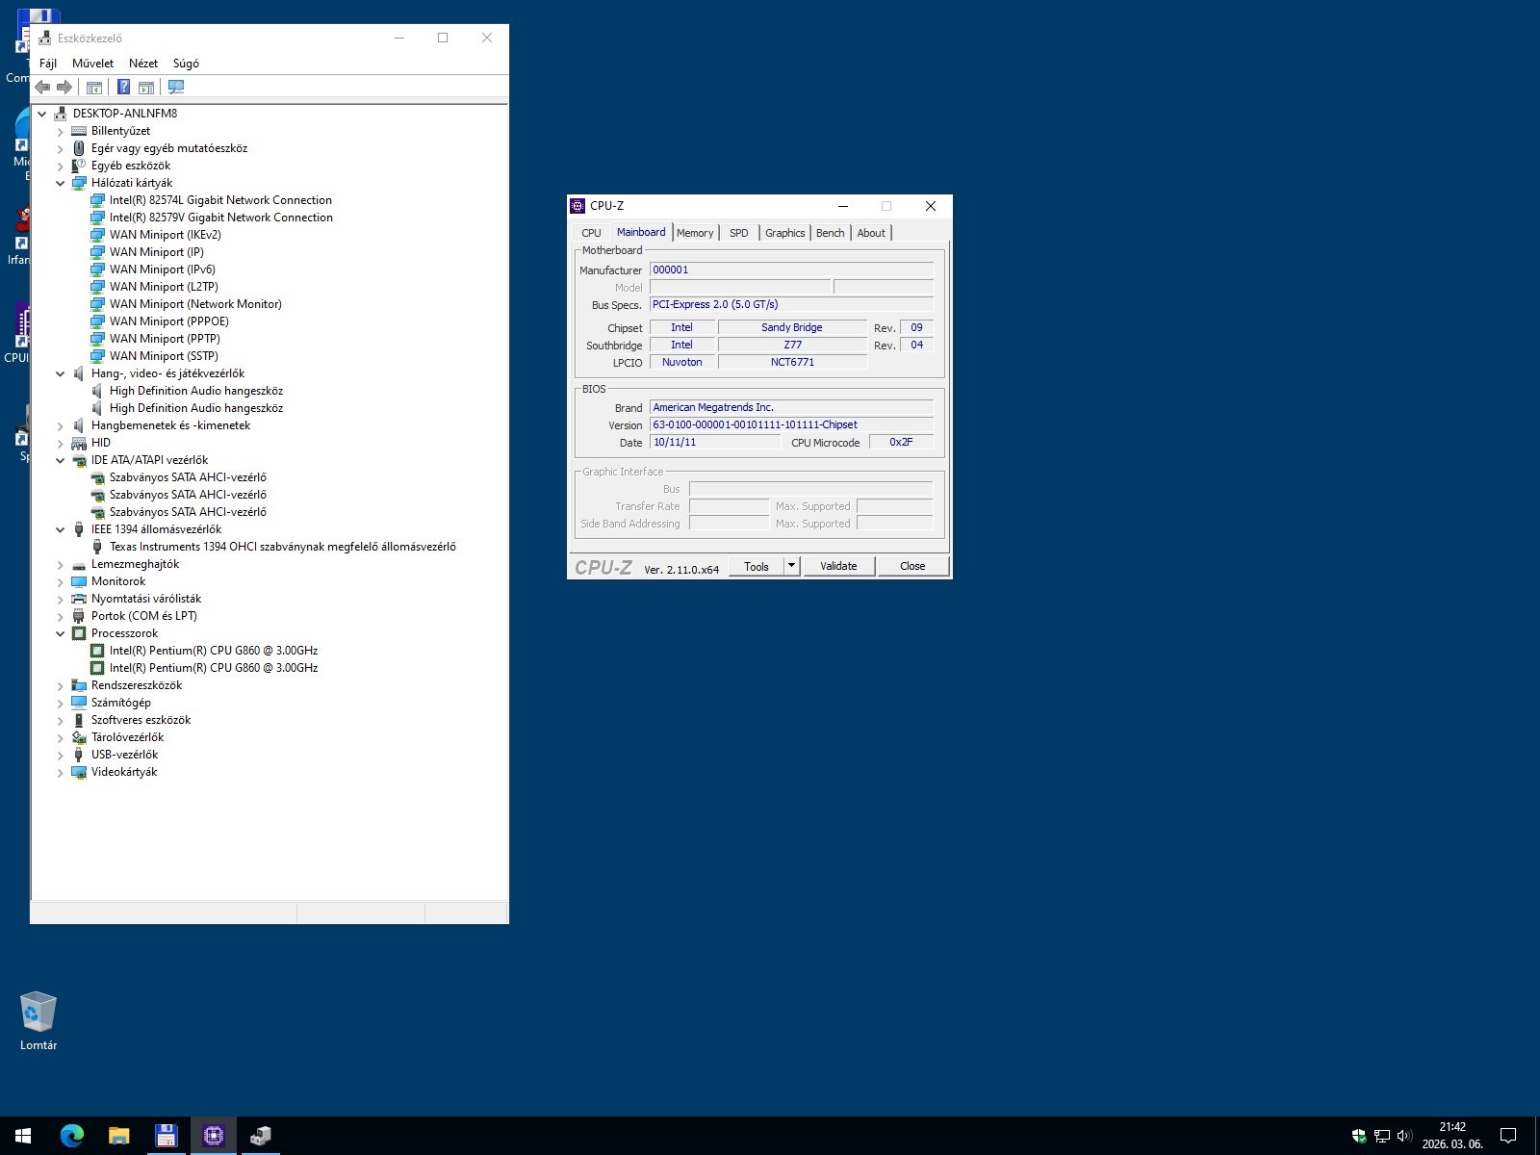1540x1155 pixels.
Task: Click the Egyéb eszközök unknown device icon
Action: pyautogui.click(x=79, y=166)
